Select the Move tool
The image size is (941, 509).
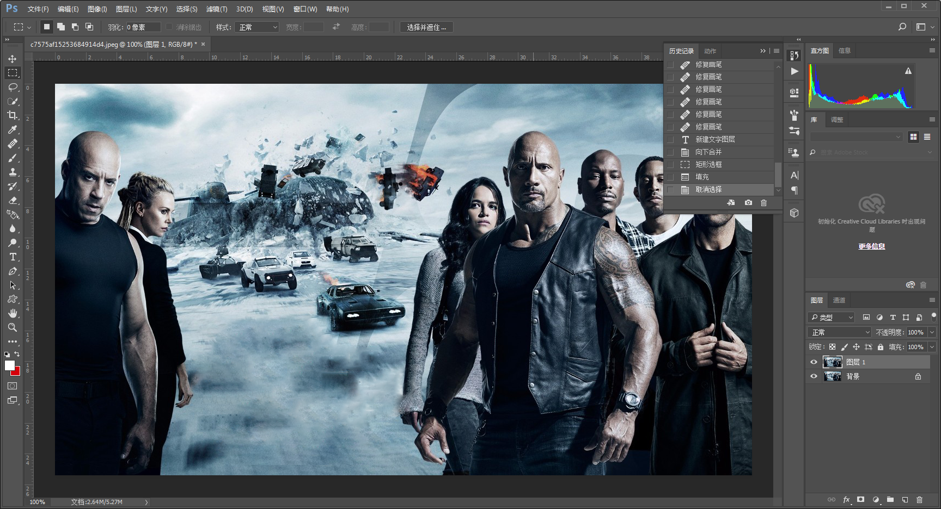pyautogui.click(x=13, y=59)
